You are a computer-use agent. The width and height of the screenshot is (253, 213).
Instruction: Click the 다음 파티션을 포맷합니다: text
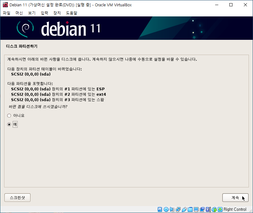tap(30, 83)
